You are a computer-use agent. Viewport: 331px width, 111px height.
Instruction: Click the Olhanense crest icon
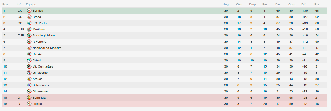pyautogui.click(x=29, y=91)
